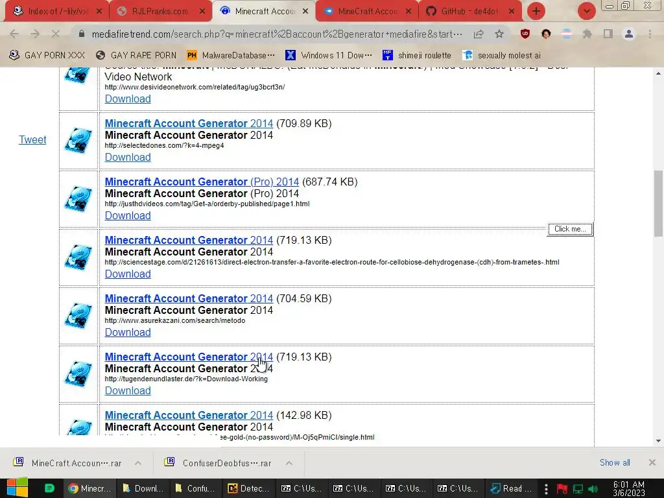Click the taskbar volume speaker icon
This screenshot has height=498, width=664.
(593, 489)
